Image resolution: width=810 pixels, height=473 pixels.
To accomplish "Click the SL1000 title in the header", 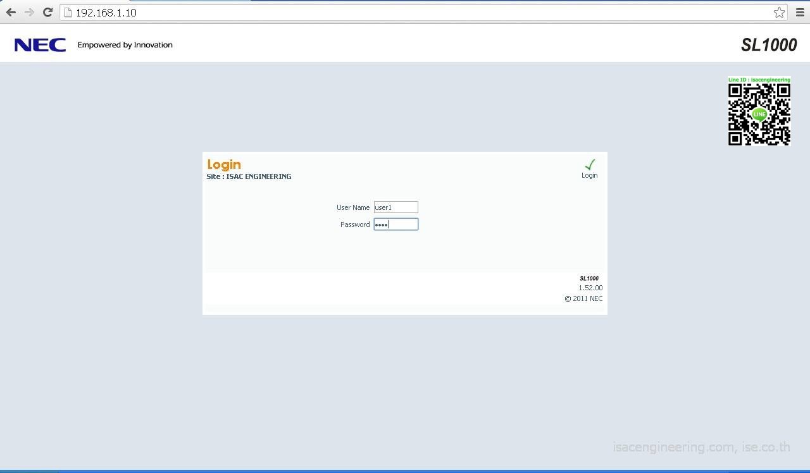I will [769, 45].
